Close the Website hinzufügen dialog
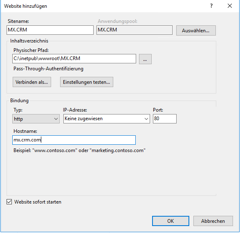Viewport: 240px width, 233px height. click(x=230, y=6)
